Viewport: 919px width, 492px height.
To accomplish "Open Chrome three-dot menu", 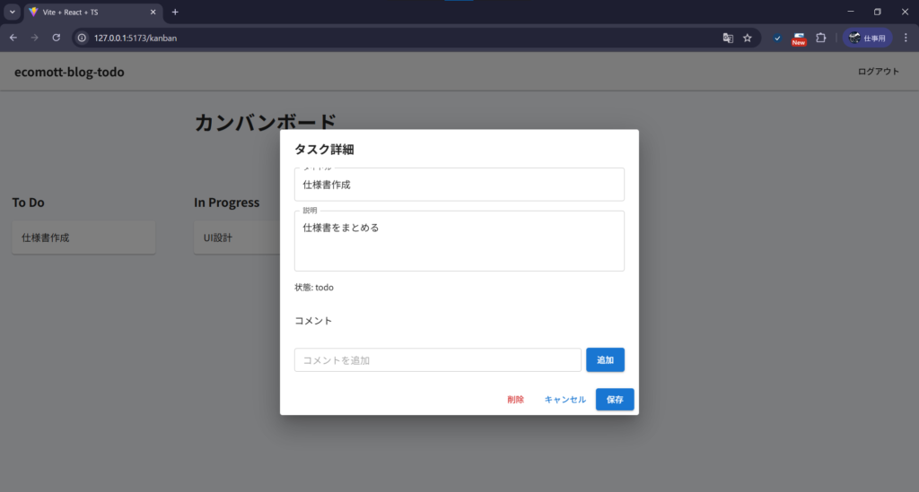I will (906, 38).
